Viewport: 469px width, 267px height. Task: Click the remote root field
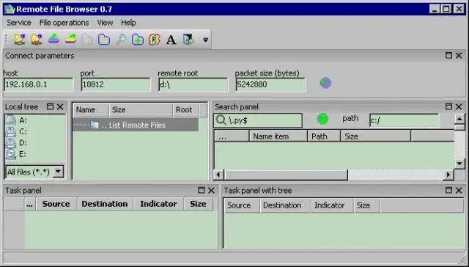(193, 84)
